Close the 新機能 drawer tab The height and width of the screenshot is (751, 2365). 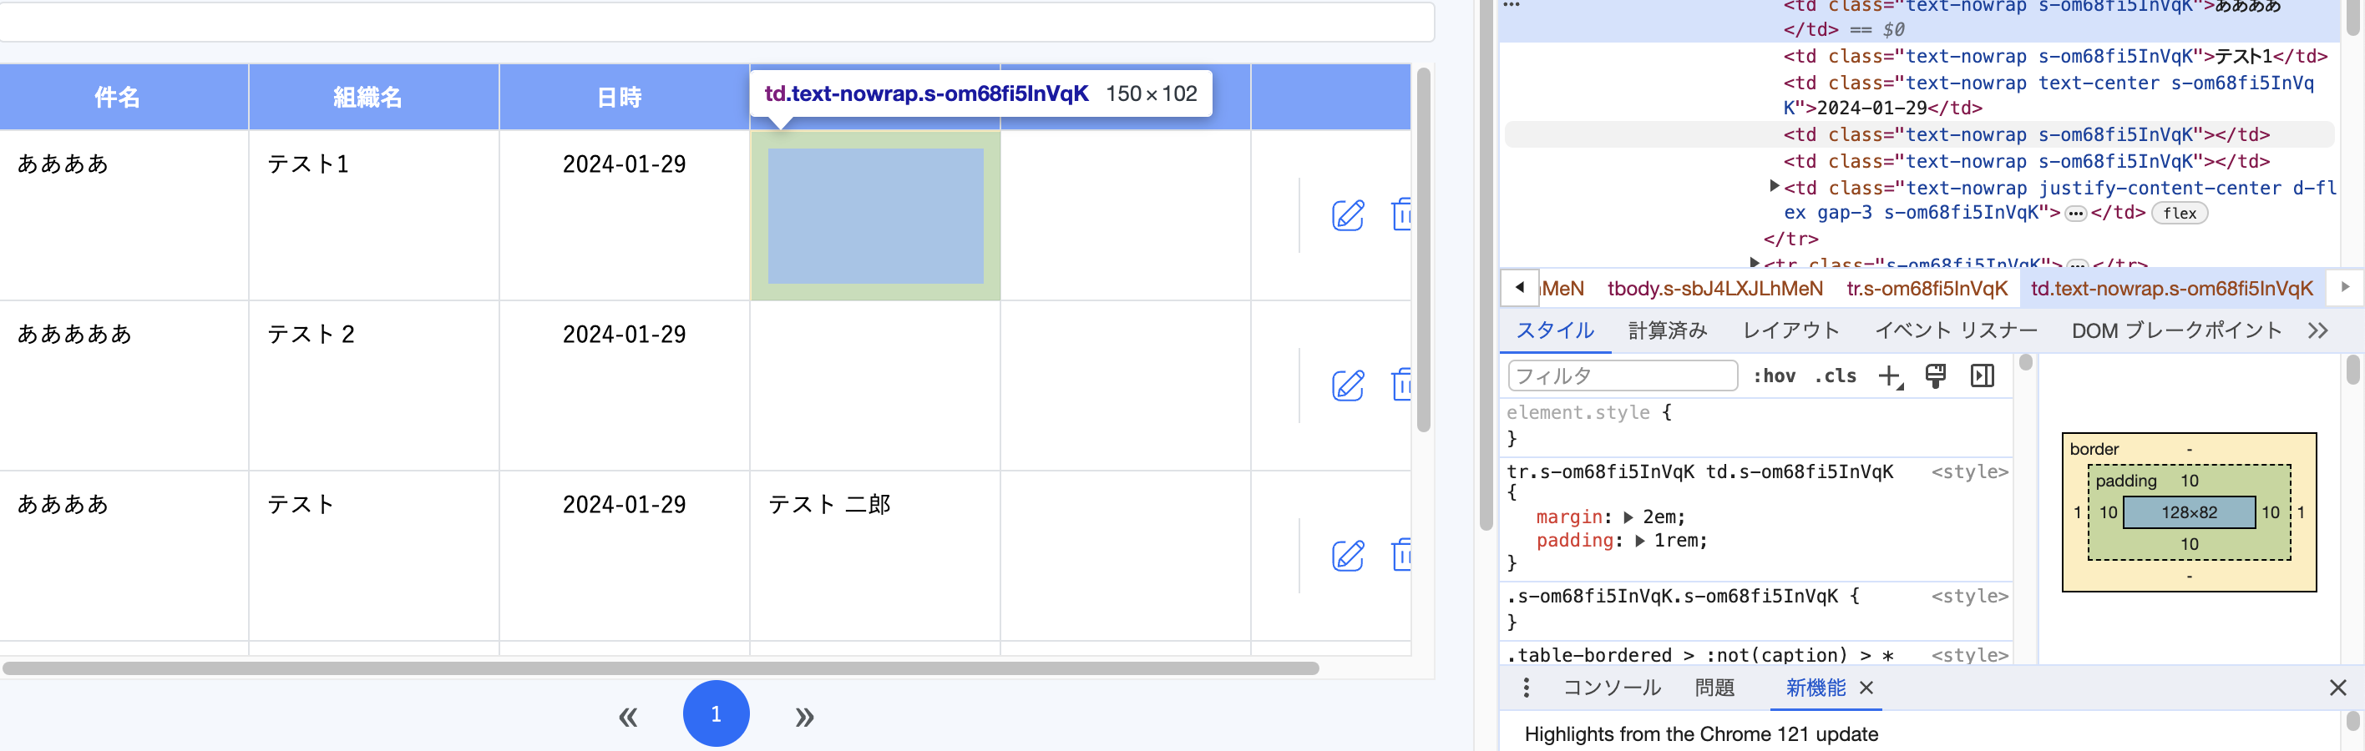coord(1866,688)
